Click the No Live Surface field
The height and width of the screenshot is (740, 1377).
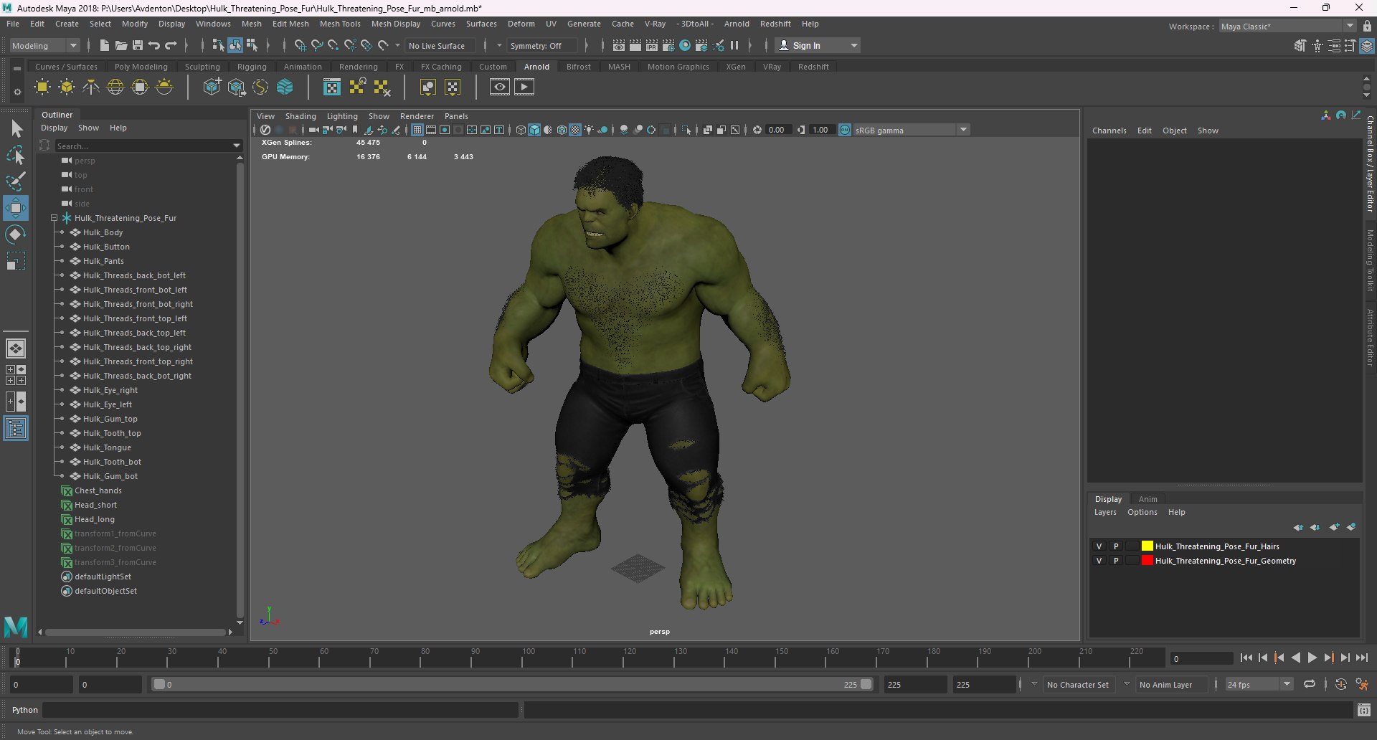441,45
